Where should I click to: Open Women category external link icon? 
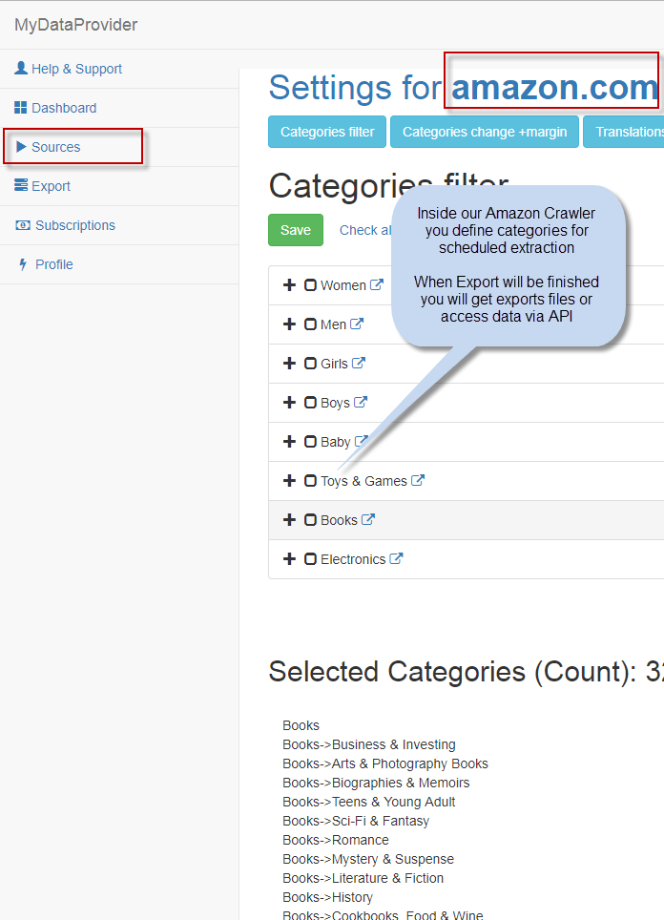tap(377, 284)
